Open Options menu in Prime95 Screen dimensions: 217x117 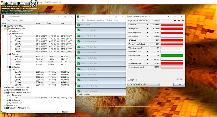point(100,20)
